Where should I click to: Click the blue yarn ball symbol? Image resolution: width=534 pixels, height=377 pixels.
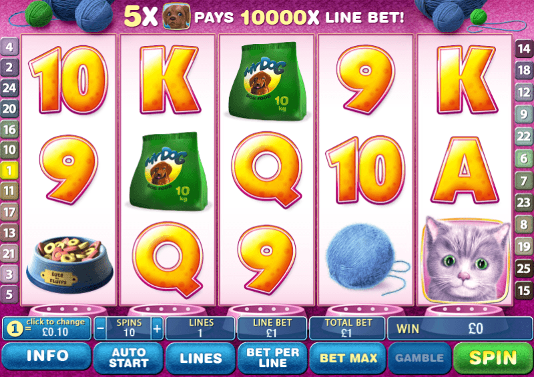367,259
